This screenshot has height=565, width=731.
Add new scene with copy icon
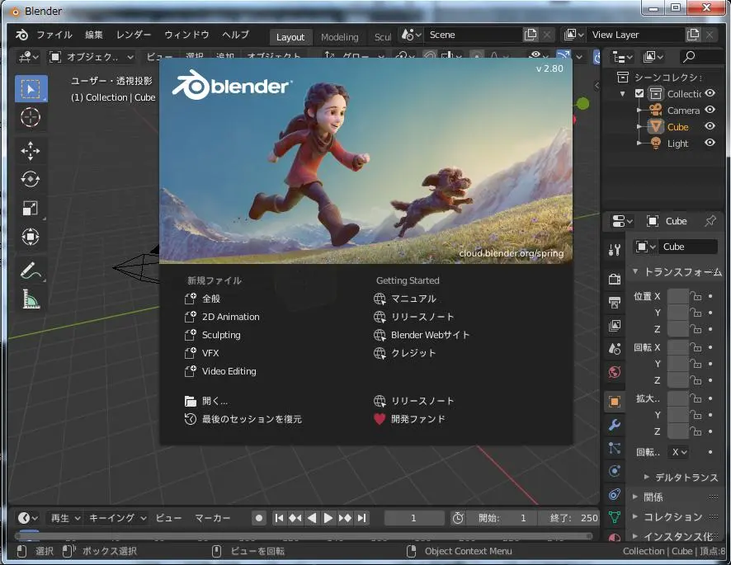531,35
